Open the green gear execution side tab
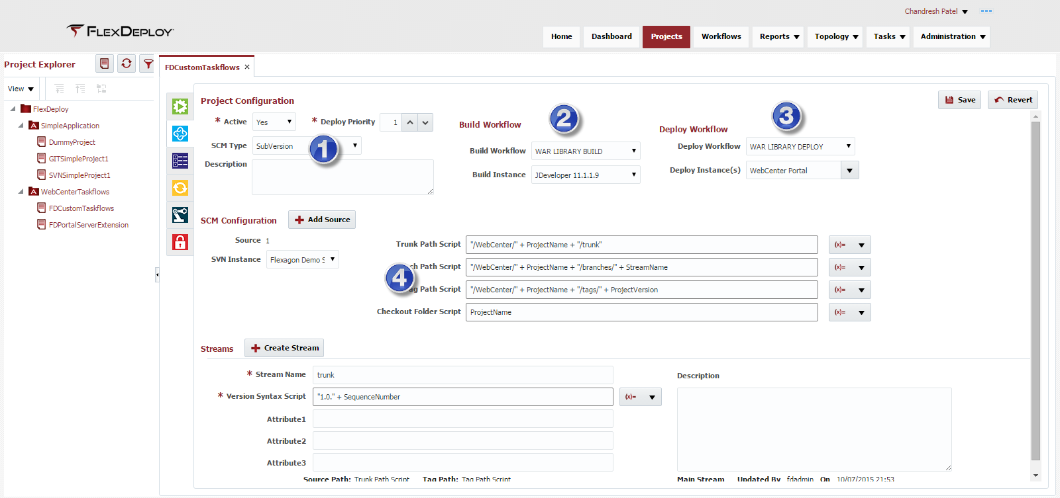This screenshot has width=1060, height=498. pos(180,106)
